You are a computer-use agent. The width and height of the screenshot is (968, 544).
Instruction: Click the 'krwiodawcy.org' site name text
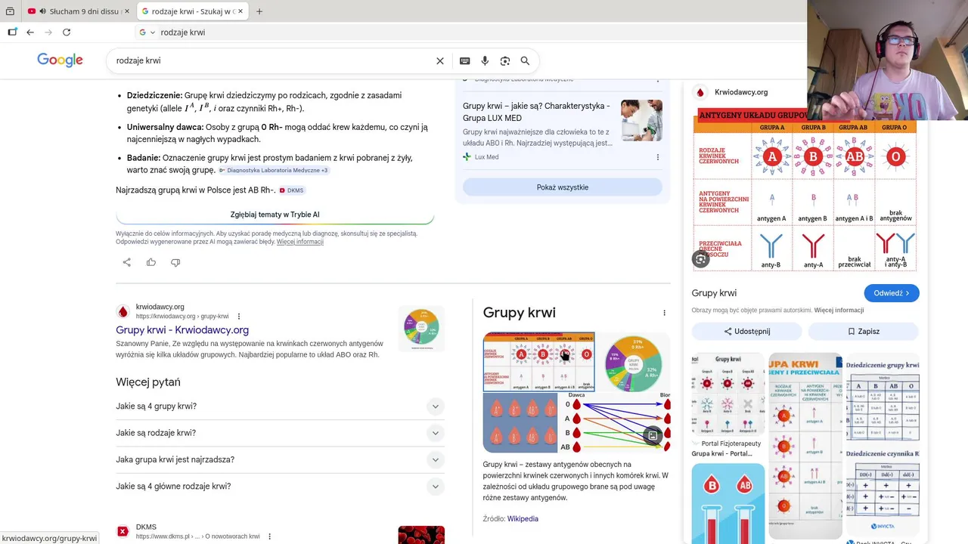[160, 308]
